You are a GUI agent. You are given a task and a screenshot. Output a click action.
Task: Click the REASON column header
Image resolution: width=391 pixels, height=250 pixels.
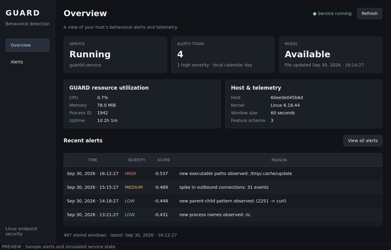(279, 160)
